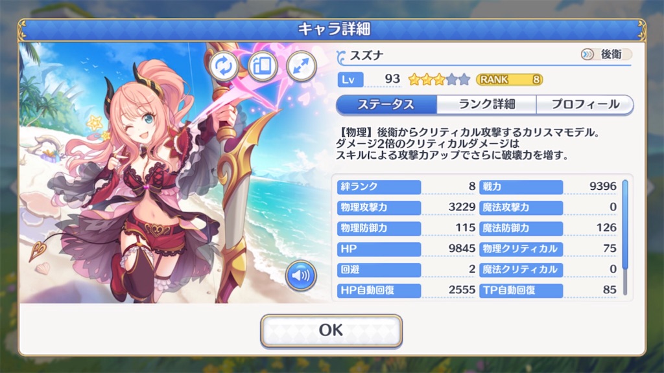The image size is (664, 373).
Task: Click the HP自動回復 stat label
Action: click(x=379, y=290)
